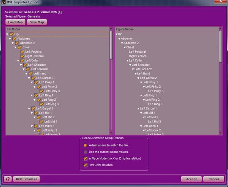This screenshot has width=228, height=187.
Task: Open the What's This help icon
Action: [x=8, y=179]
